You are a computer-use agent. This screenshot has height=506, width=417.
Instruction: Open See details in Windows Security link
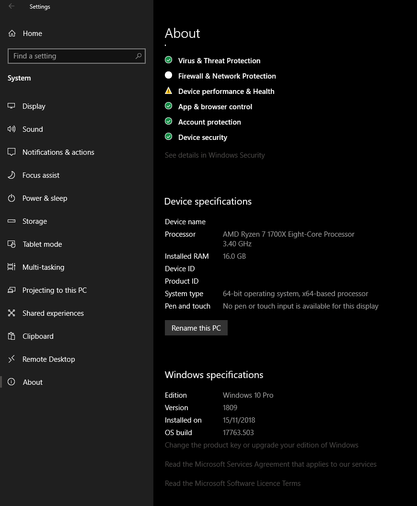coord(215,155)
